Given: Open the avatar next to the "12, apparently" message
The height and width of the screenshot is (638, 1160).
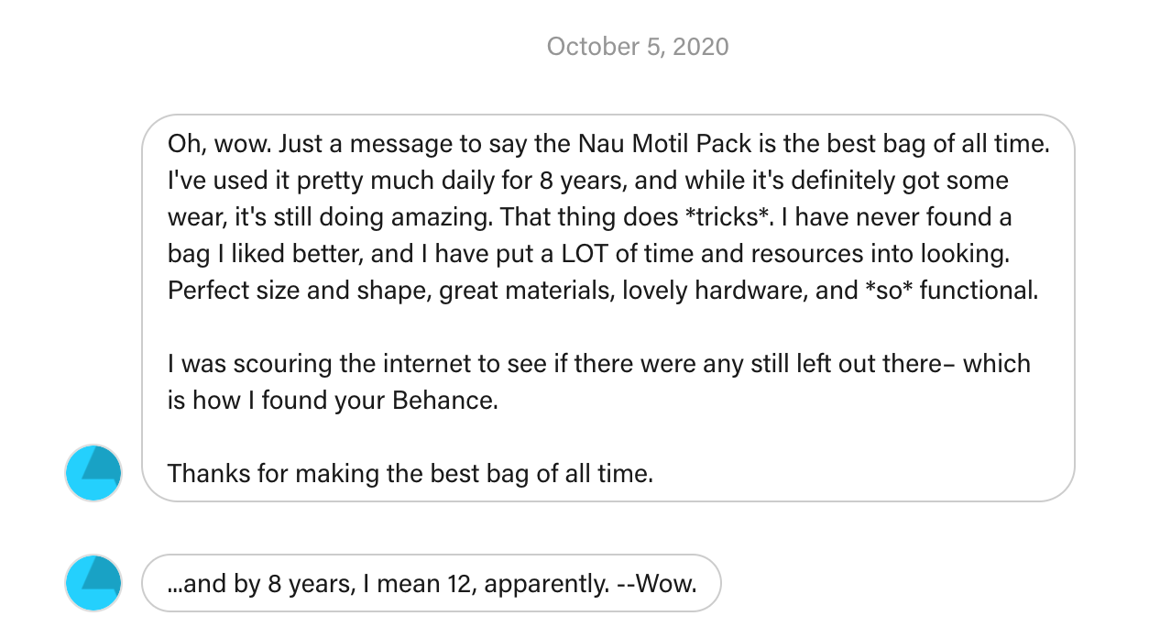Looking at the screenshot, I should point(93,583).
